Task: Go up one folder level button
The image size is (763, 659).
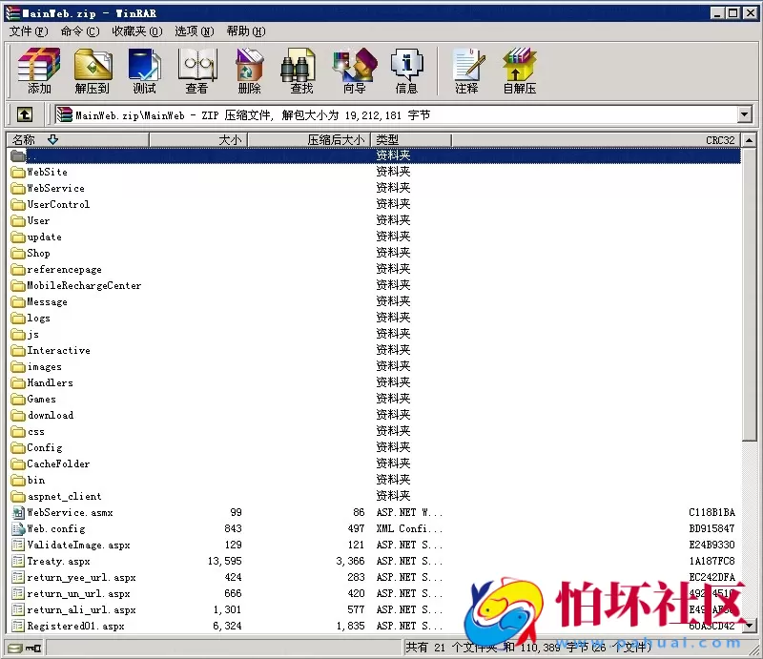Action: [x=25, y=114]
